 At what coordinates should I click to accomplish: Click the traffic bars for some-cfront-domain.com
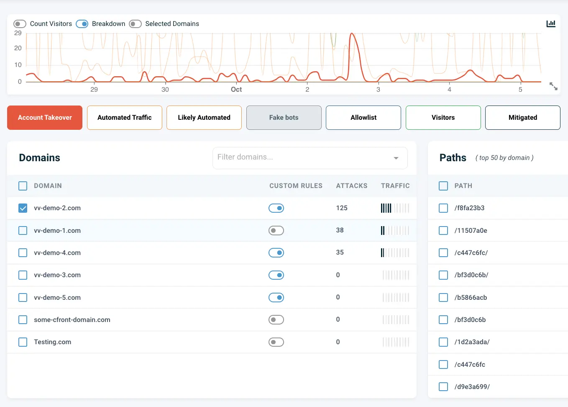coord(396,319)
